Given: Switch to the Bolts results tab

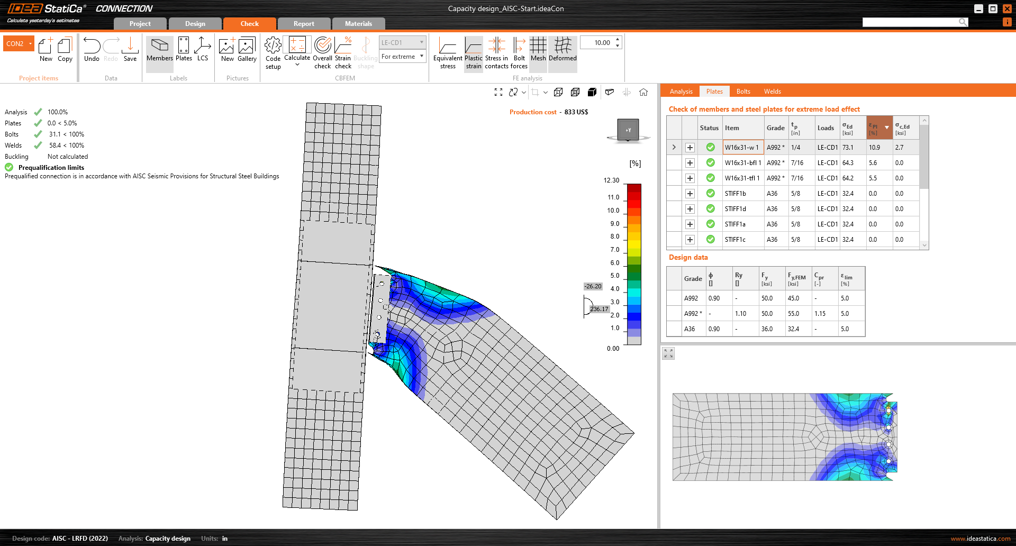Looking at the screenshot, I should click(743, 92).
